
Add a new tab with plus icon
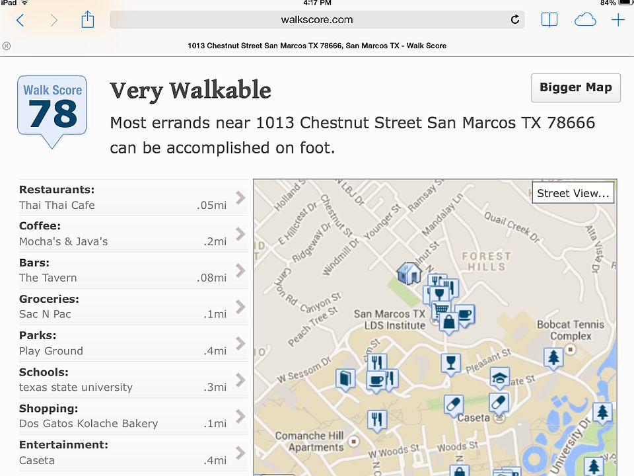tap(618, 20)
